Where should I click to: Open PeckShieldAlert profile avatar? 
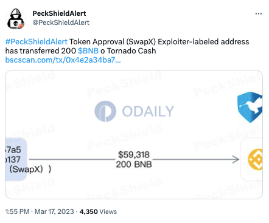(16, 19)
